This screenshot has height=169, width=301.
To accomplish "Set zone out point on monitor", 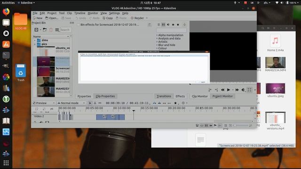I will [x=216, y=90].
